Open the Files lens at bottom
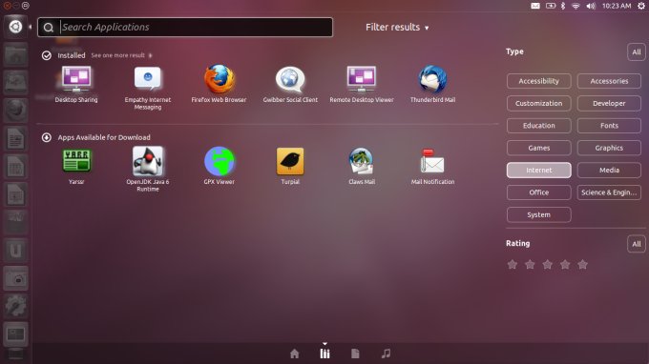 [x=355, y=354]
